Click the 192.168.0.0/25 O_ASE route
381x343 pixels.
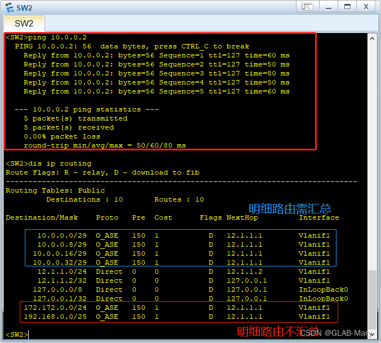pyautogui.click(x=176, y=317)
